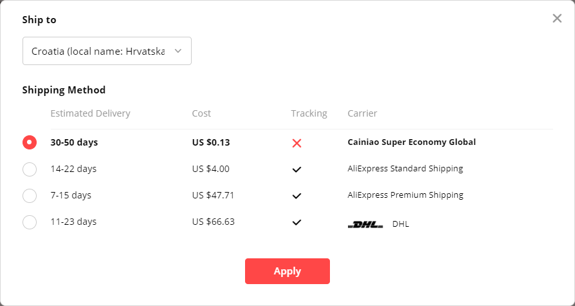Viewport: 575px width, 306px height.
Task: Click the Ship to dropdown chevron arrow
Action: pyautogui.click(x=178, y=51)
